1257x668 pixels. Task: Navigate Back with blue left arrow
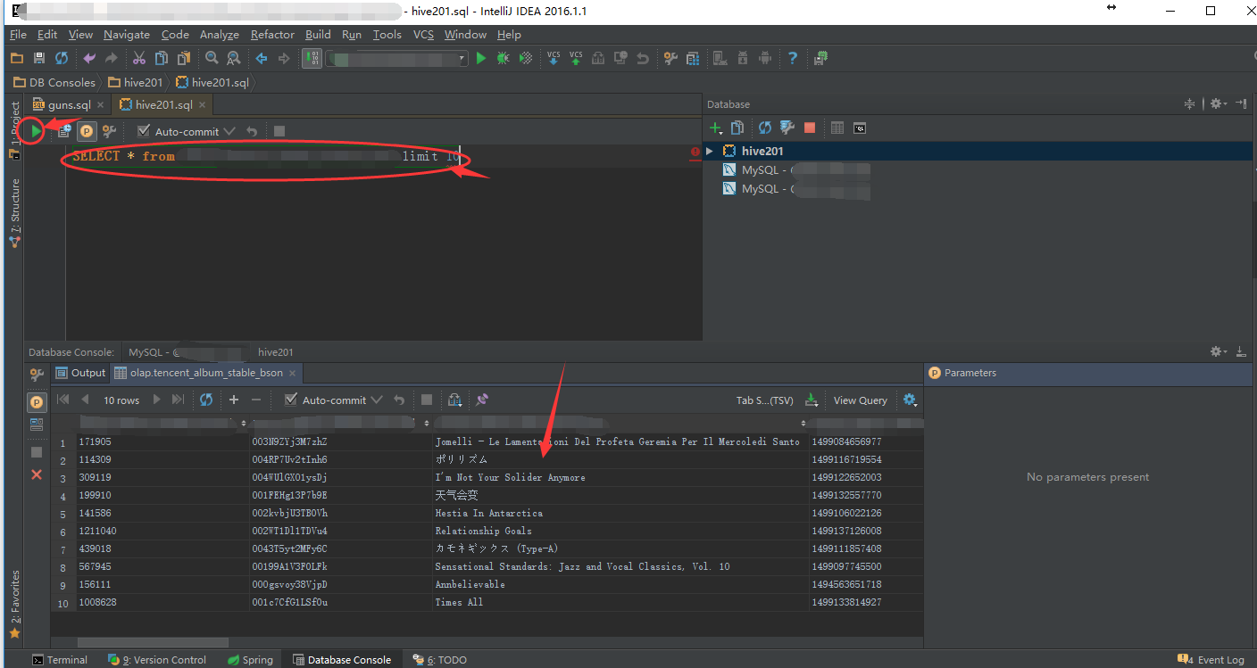262,58
